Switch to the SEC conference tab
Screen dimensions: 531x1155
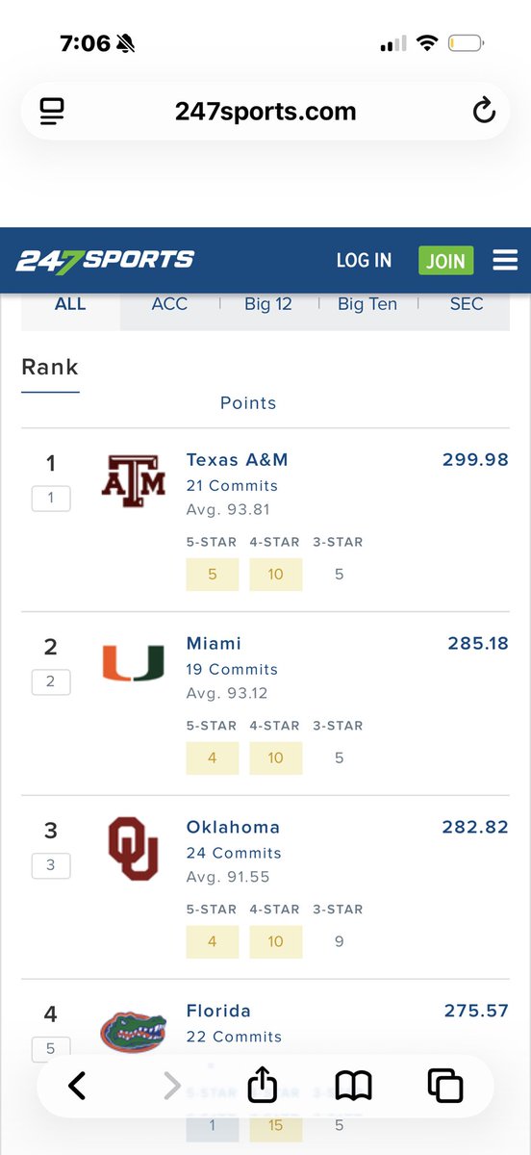tap(467, 304)
